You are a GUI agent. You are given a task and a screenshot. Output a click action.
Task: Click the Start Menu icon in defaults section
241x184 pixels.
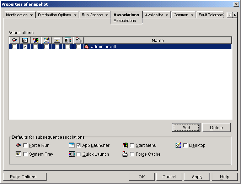click(x=125, y=145)
